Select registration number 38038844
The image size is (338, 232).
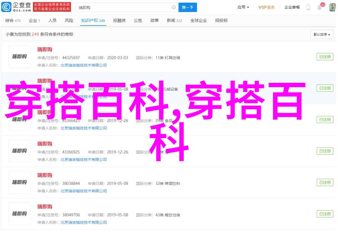(x=71, y=183)
